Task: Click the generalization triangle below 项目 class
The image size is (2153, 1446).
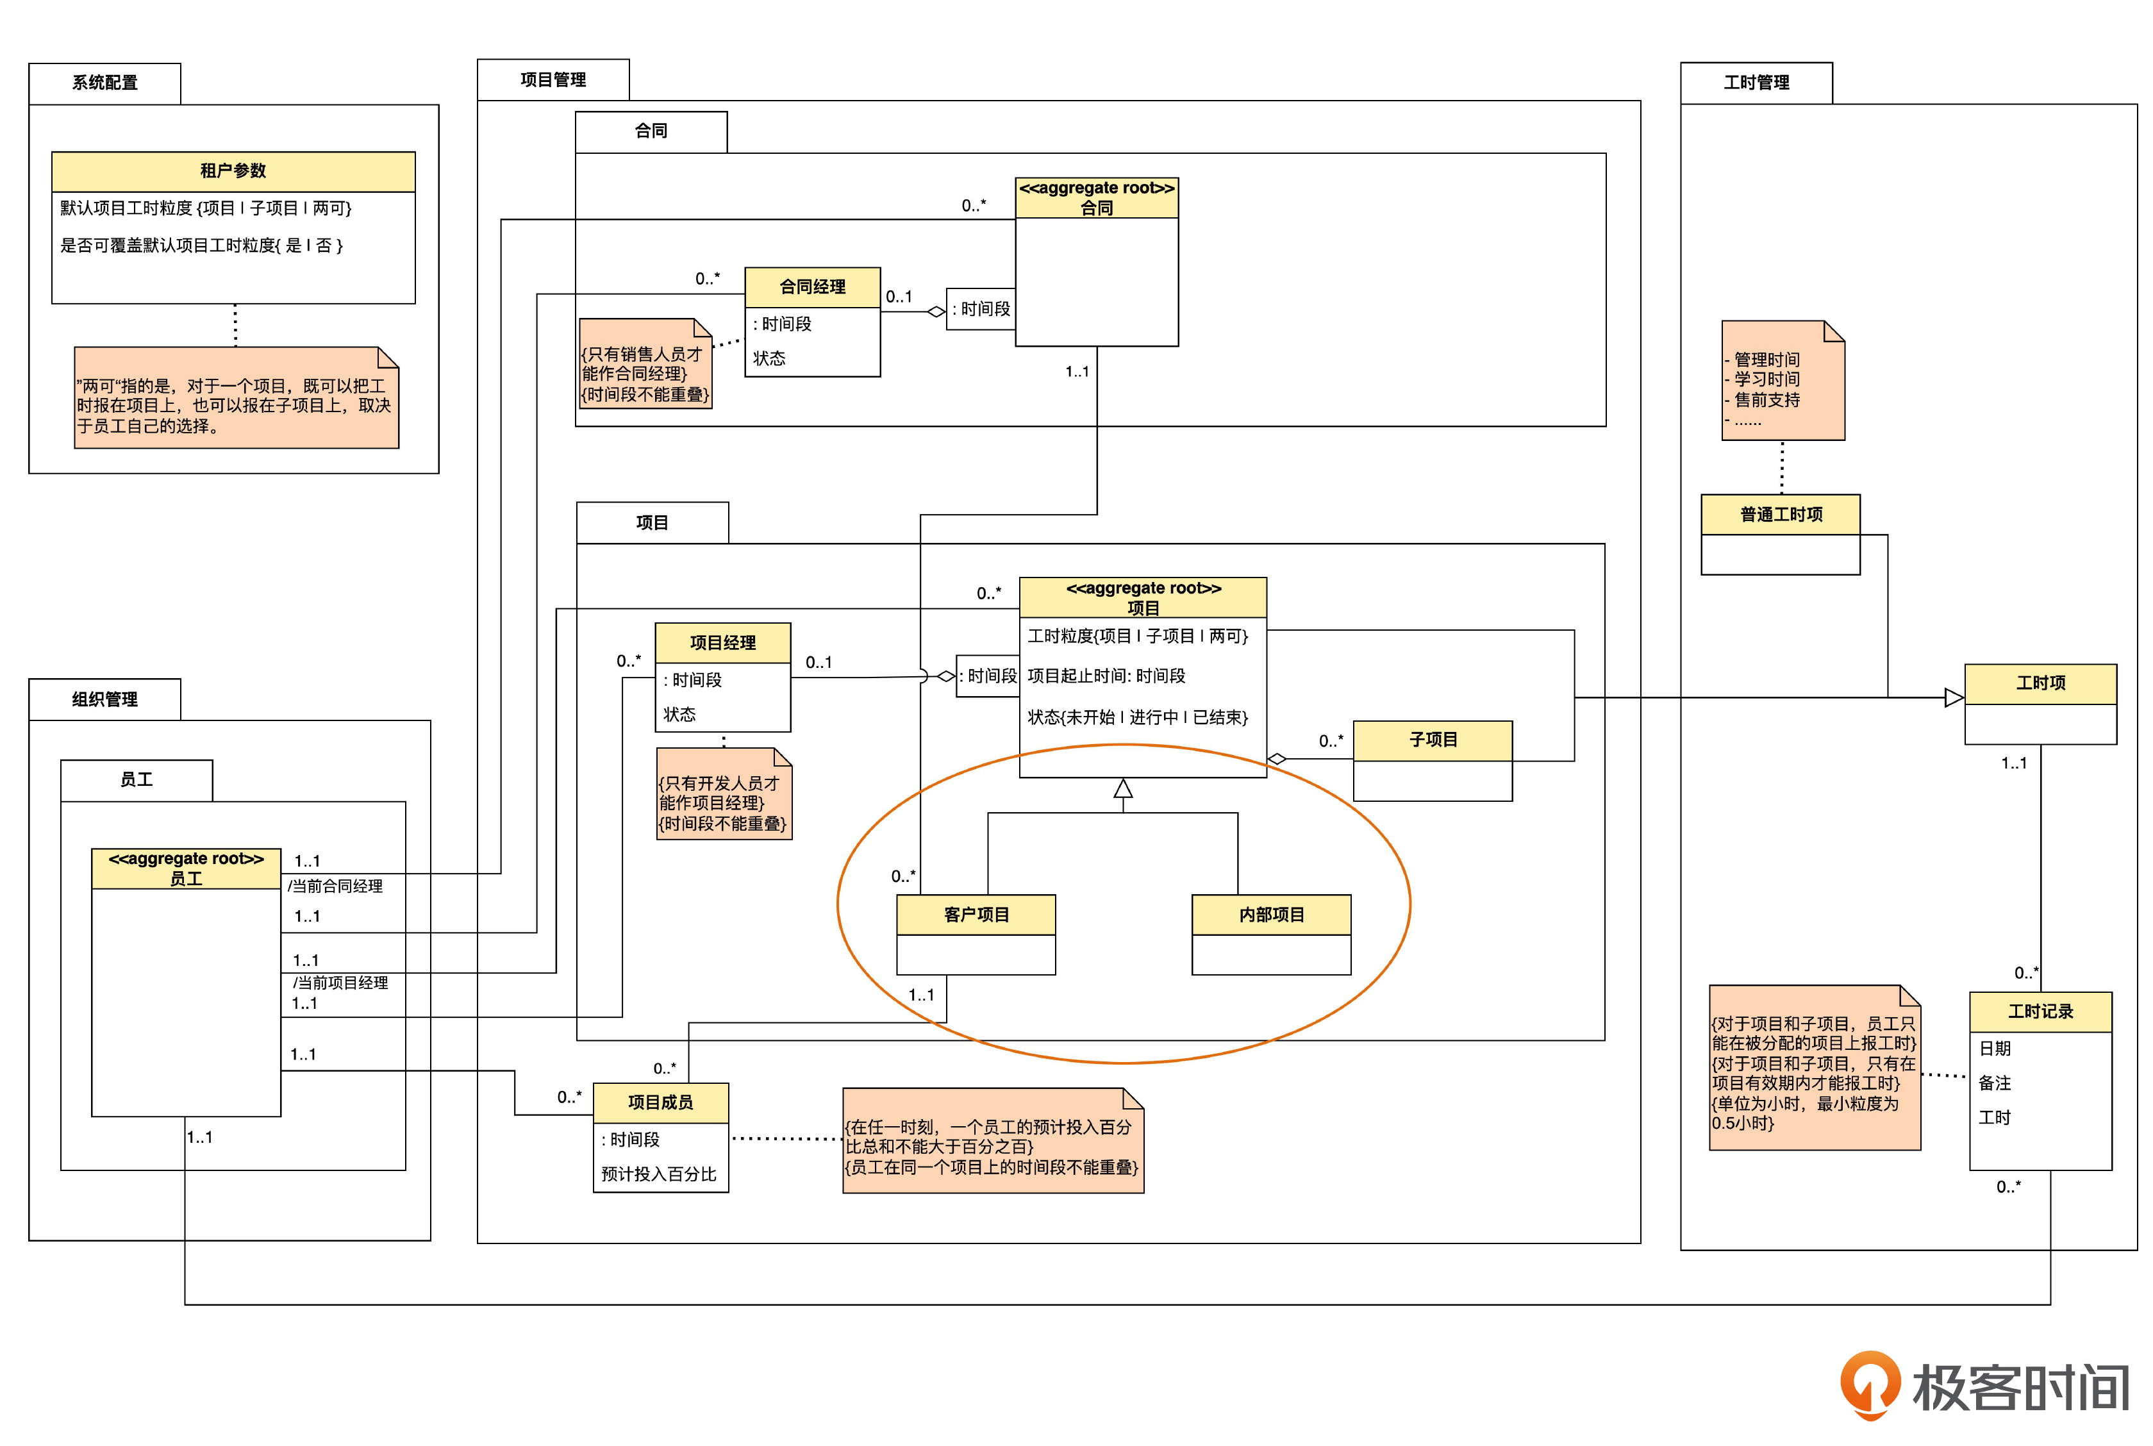Action: [x=1122, y=788]
